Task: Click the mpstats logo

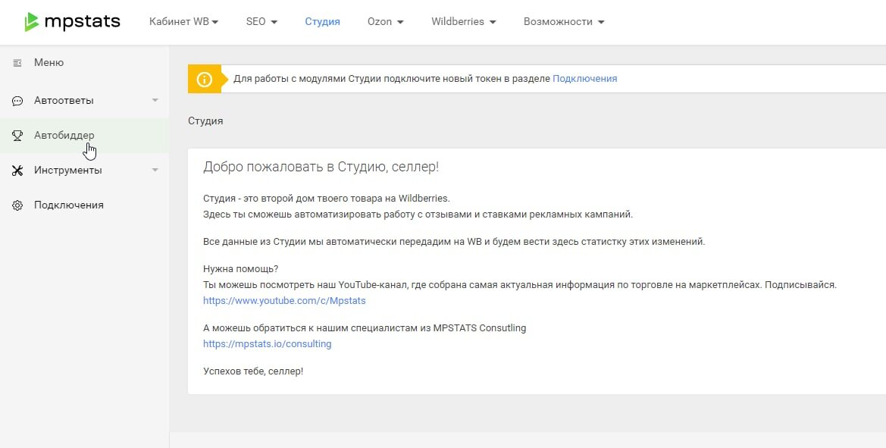Action: [x=72, y=22]
